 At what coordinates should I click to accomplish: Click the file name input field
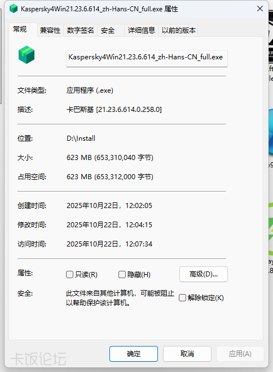pos(147,59)
